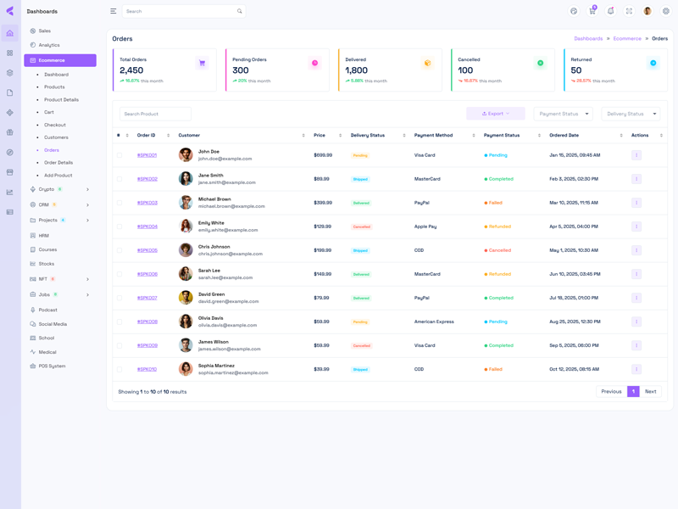678x509 pixels.
Task: Check the row checkbox for Emily White
Action: coord(119,227)
